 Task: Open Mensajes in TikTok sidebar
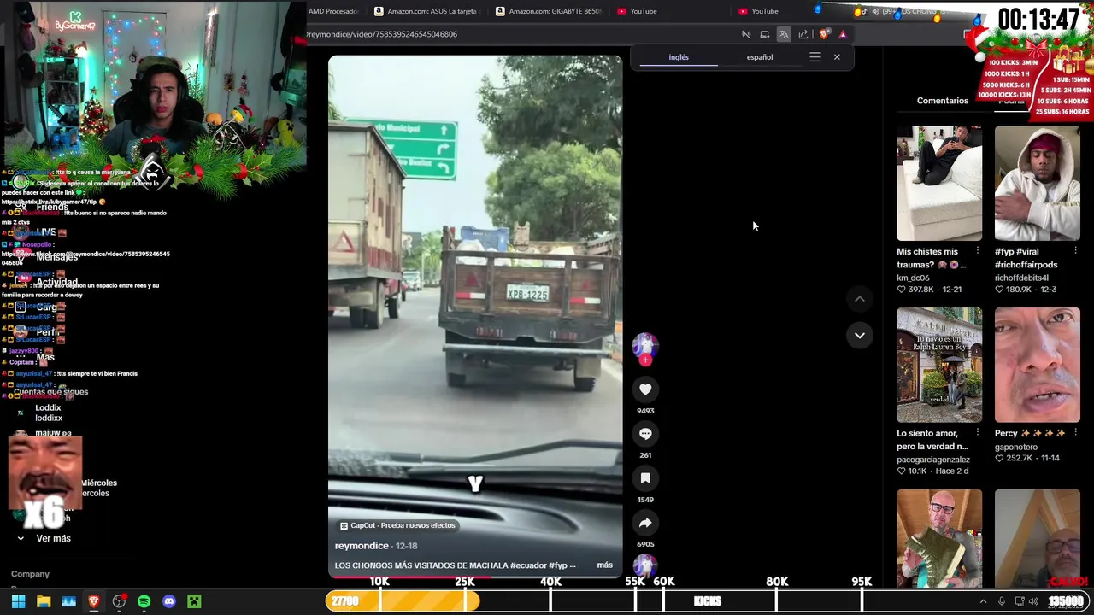point(56,256)
